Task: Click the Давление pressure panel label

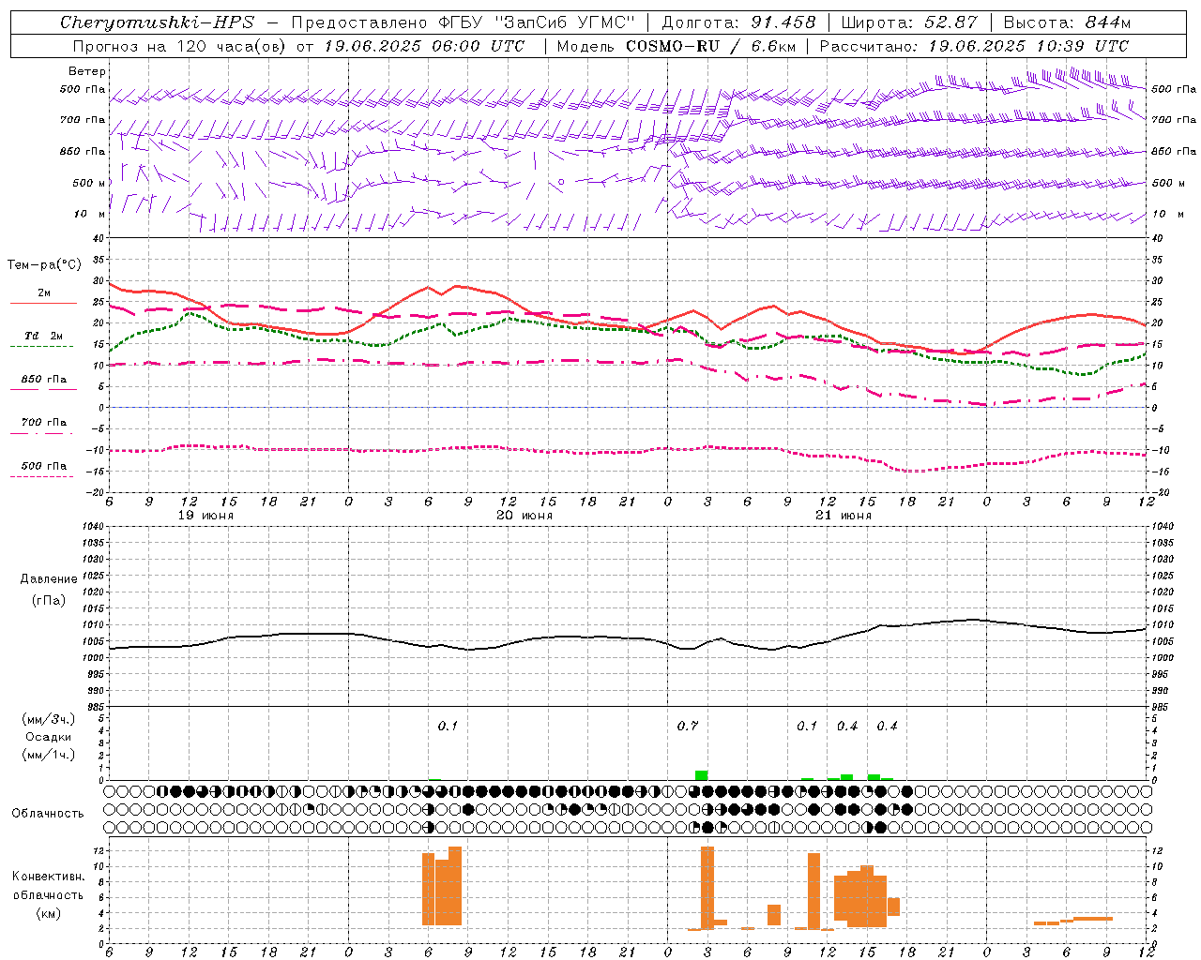Action: 49,579
